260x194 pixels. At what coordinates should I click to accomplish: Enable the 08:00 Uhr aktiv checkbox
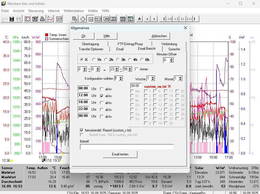pyautogui.click(x=102, y=89)
